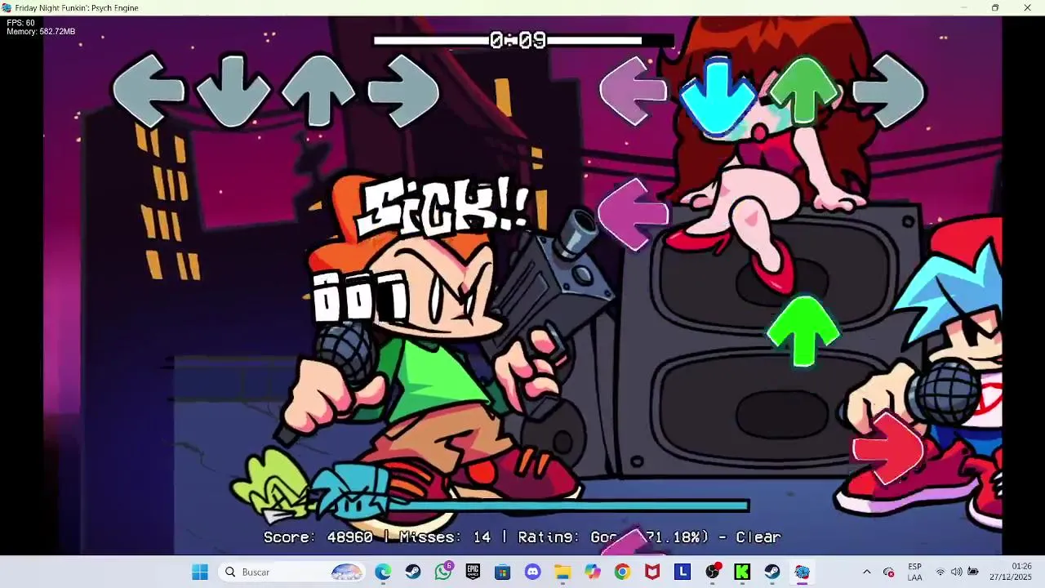Click the battery status tray icon

(x=973, y=572)
